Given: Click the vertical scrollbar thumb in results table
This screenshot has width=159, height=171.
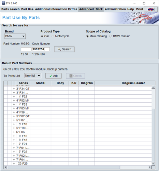Looking at the screenshot, I should coord(153,135).
